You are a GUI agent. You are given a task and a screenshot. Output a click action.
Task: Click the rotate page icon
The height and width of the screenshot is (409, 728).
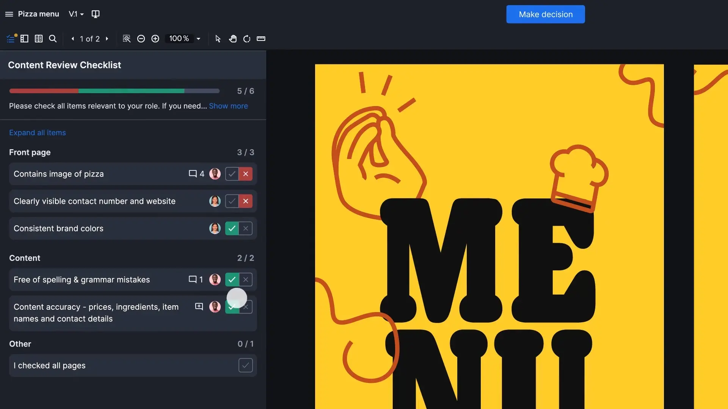point(247,39)
